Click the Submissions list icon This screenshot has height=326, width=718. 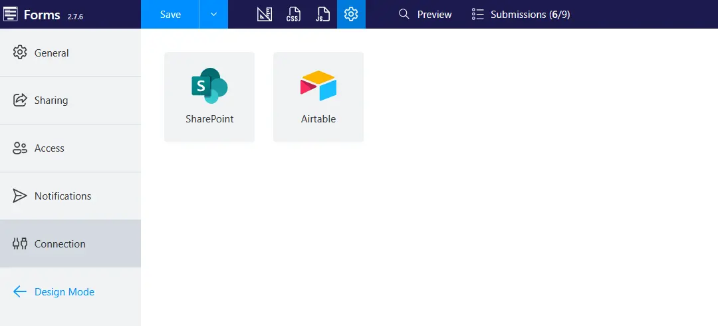477,14
